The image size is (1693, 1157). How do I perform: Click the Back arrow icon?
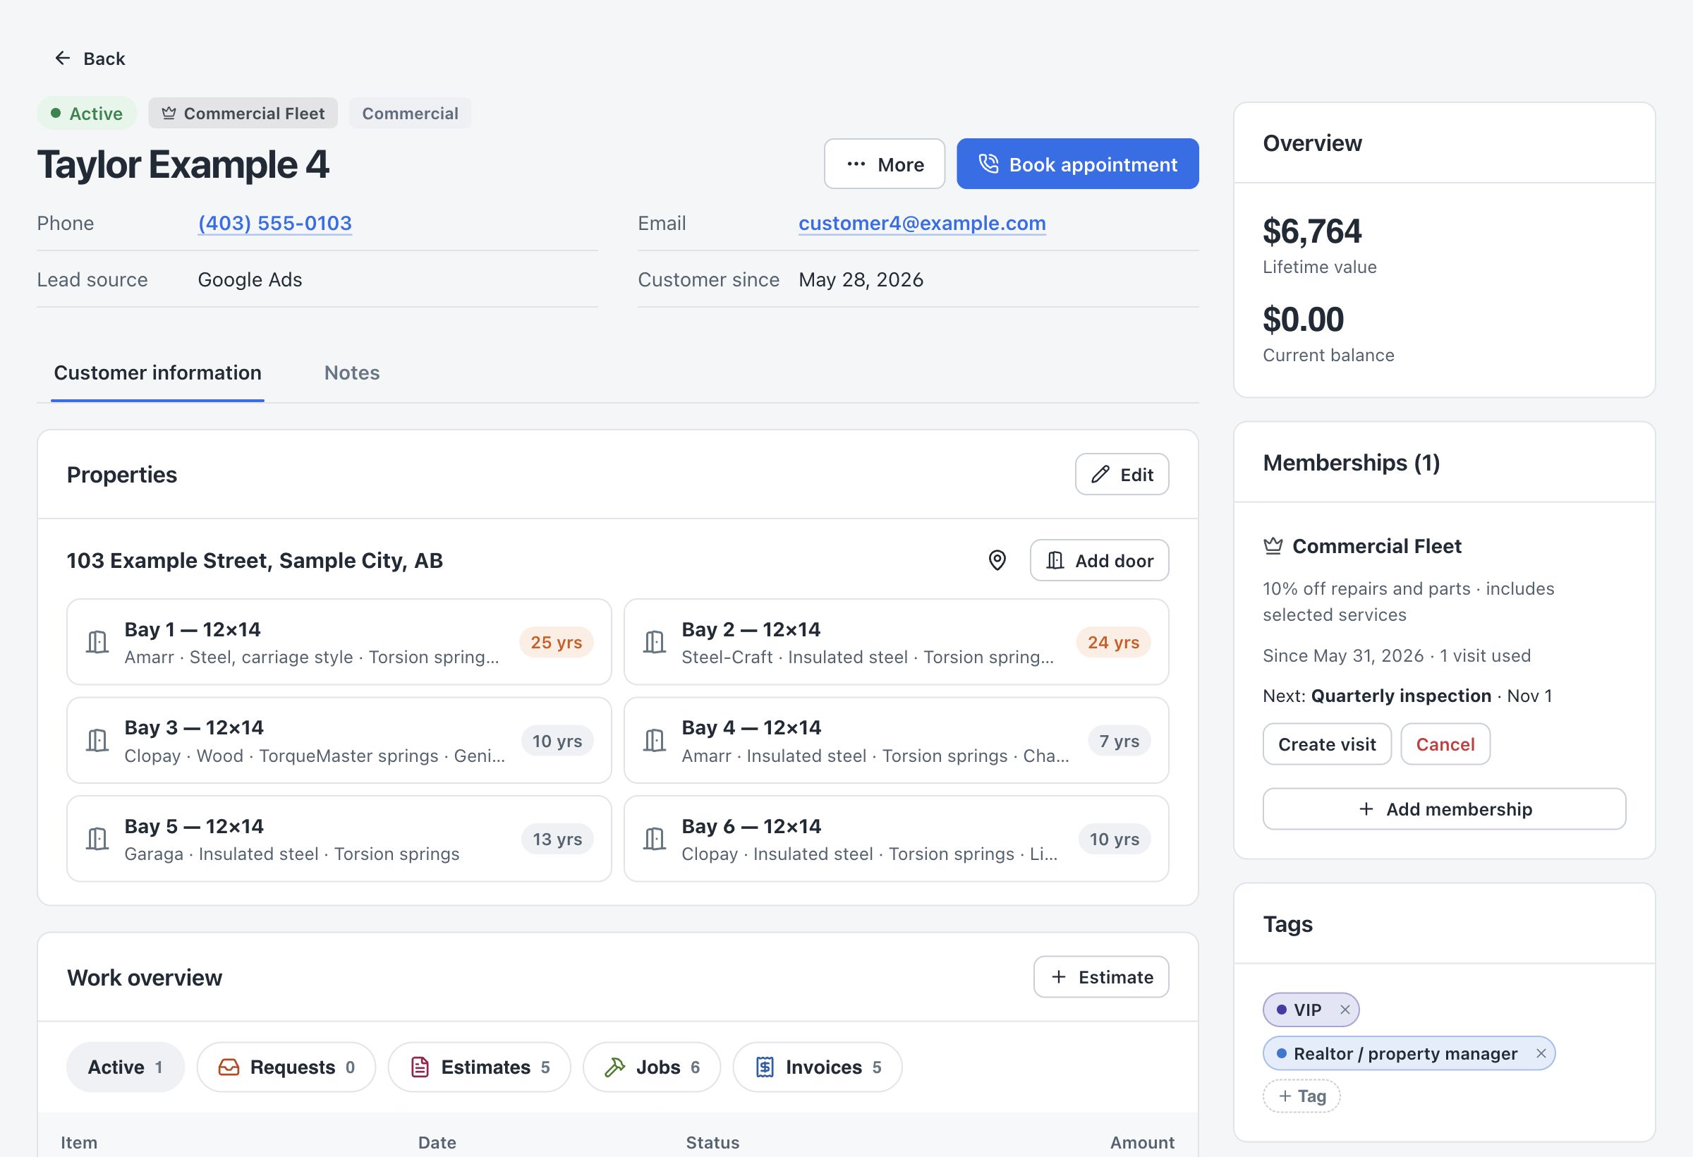(63, 59)
